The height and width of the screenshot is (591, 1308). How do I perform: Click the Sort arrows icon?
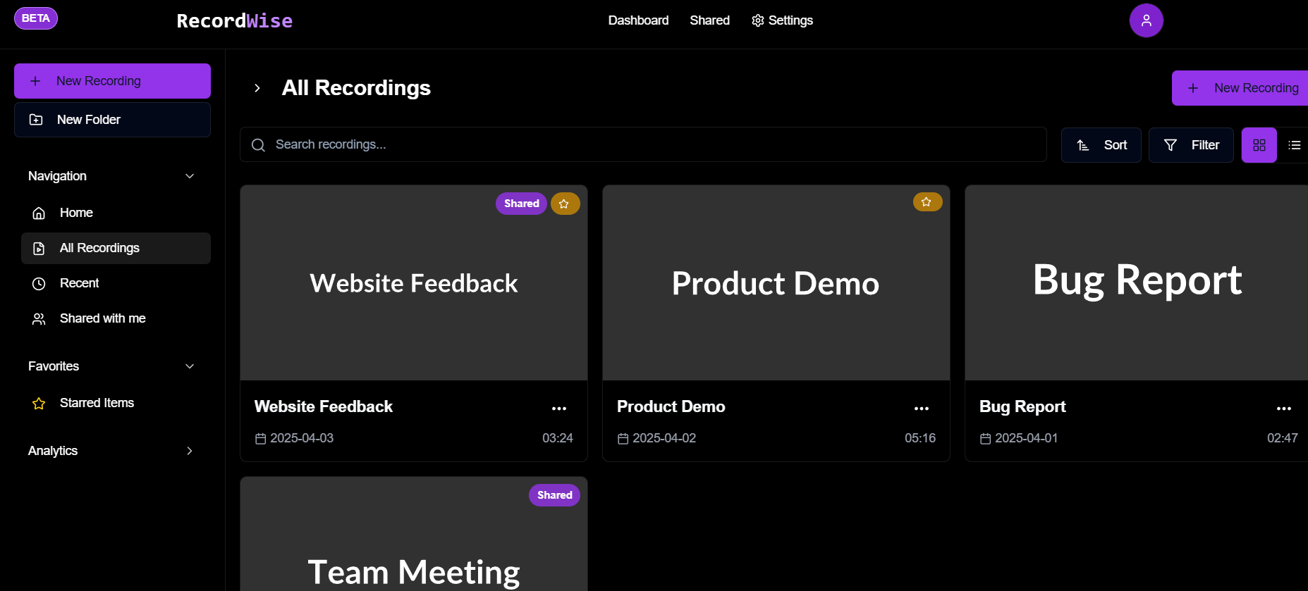click(x=1083, y=145)
